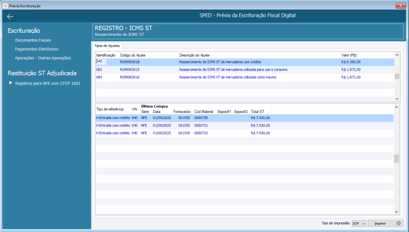
Task: Expand Registros para NFE com CFOP 1603 arrow
Action: (11, 83)
